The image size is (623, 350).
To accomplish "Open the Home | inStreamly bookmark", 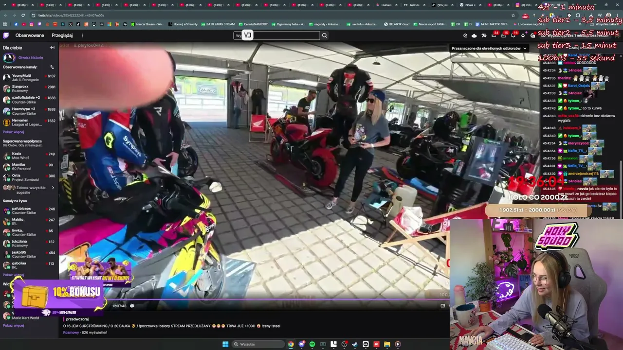I will [x=183, y=24].
